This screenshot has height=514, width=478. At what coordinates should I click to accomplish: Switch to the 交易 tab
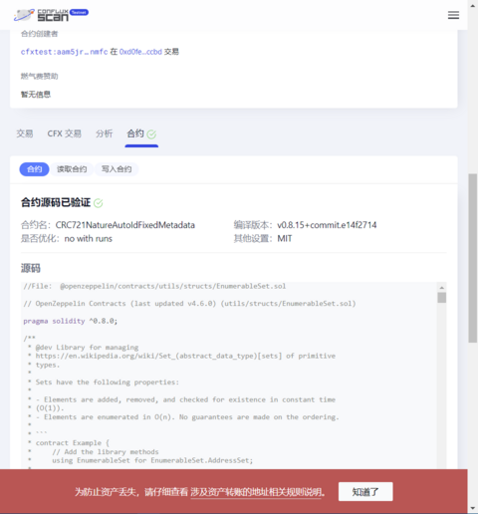(25, 133)
